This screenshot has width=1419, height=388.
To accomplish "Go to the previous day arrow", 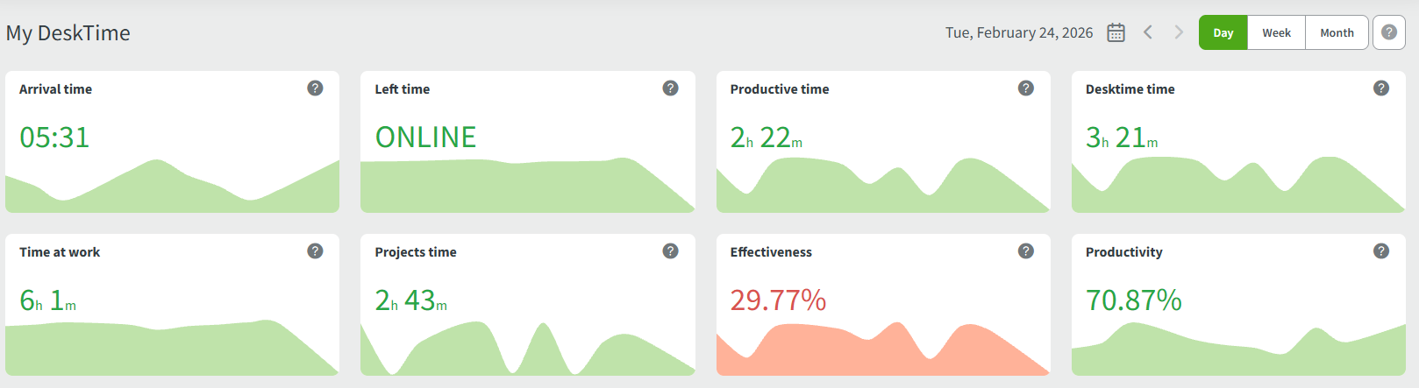I will click(1148, 32).
